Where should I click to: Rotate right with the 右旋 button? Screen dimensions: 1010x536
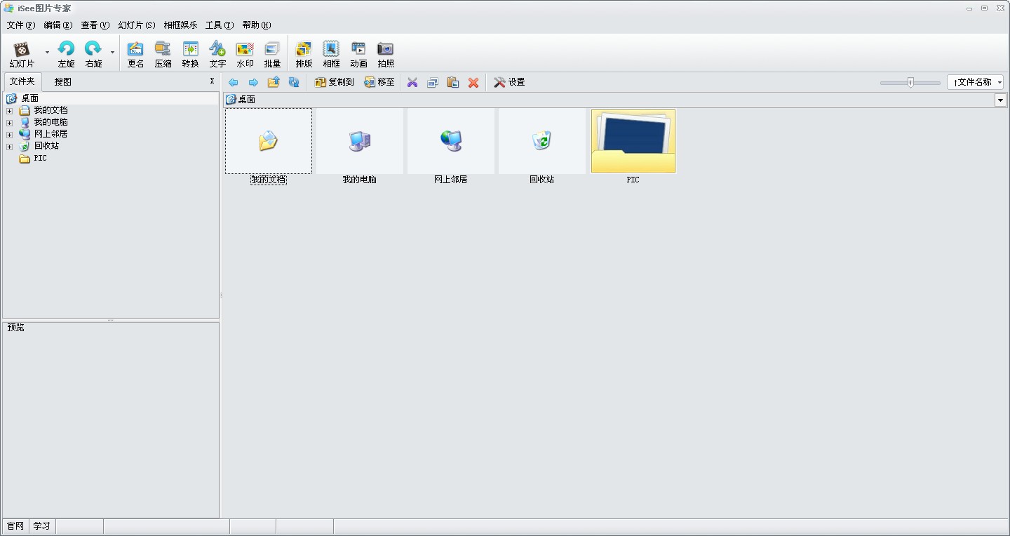pyautogui.click(x=93, y=54)
